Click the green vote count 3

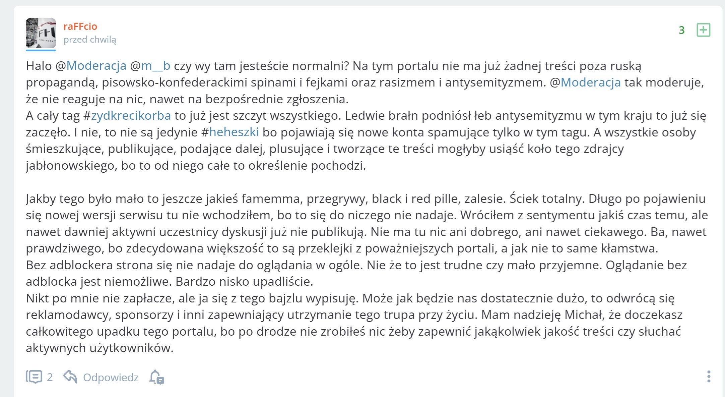pyautogui.click(x=681, y=30)
